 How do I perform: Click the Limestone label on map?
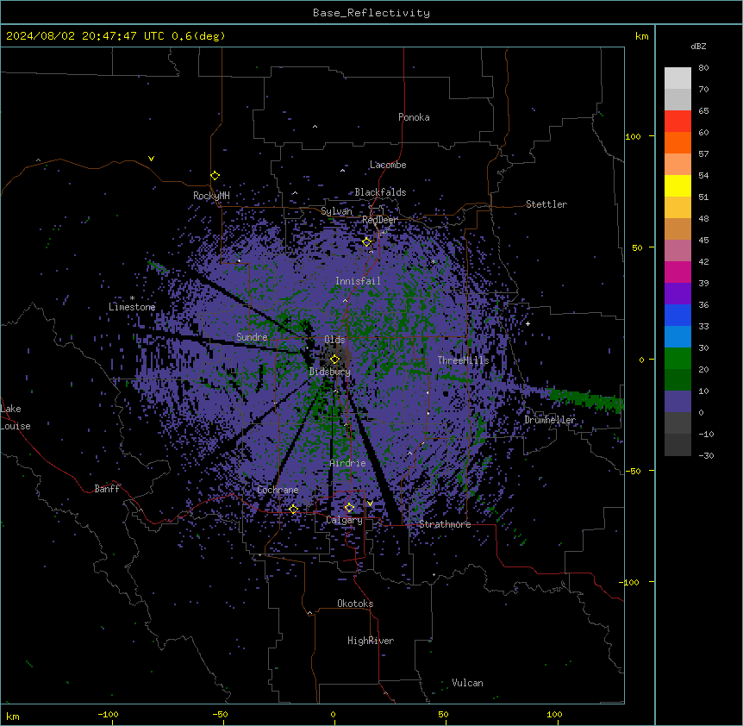coord(132,307)
